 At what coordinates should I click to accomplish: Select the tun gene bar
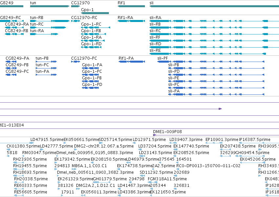50,6
